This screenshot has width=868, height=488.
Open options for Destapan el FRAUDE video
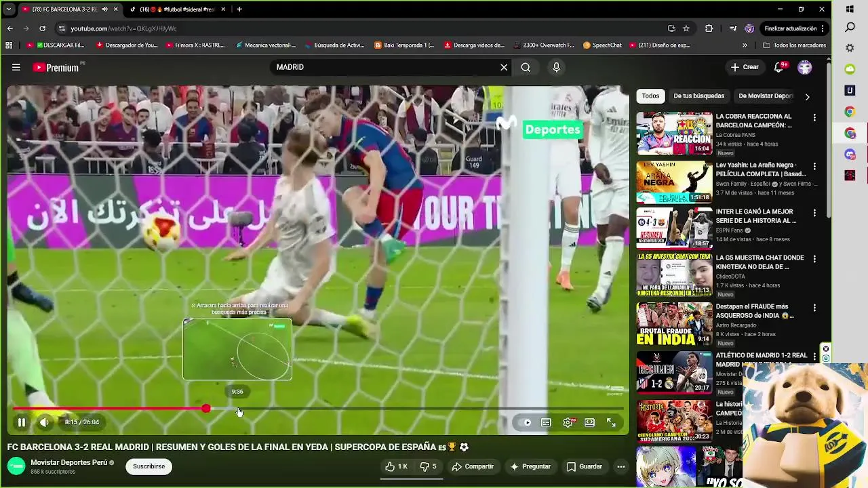pos(814,308)
